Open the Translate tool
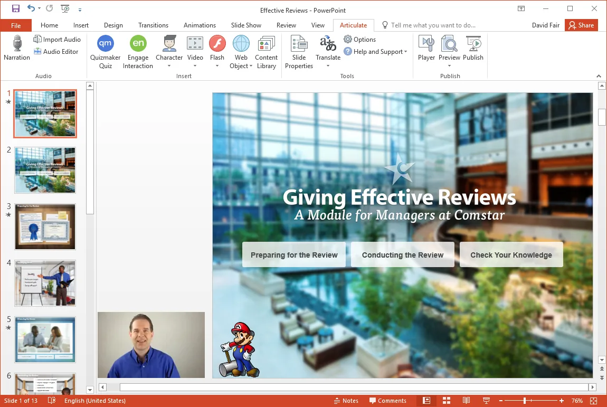This screenshot has width=607, height=407. coord(328,48)
